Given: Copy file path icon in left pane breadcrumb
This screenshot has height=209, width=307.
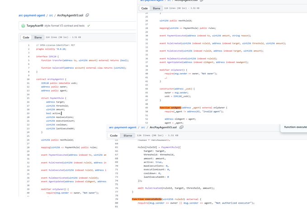Looking at the screenshot, I should pyautogui.click(x=87, y=15).
